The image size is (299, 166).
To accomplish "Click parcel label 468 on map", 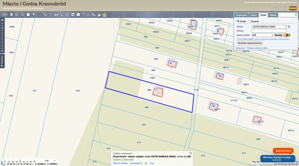I will [147, 107].
